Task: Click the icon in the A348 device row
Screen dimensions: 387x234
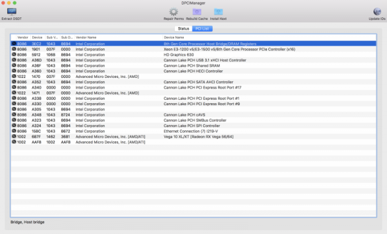Action: click(14, 115)
